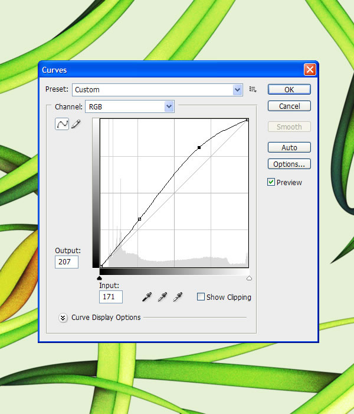Select the top-right curve endpoint
Image resolution: width=354 pixels, height=414 pixels.
coord(247,120)
